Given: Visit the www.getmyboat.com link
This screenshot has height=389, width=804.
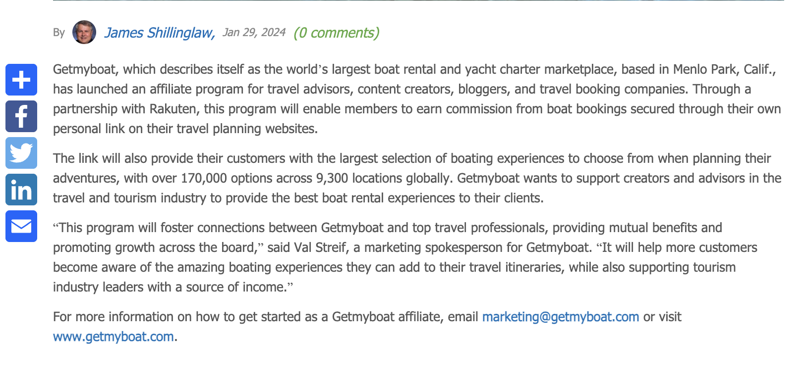Looking at the screenshot, I should coord(114,337).
